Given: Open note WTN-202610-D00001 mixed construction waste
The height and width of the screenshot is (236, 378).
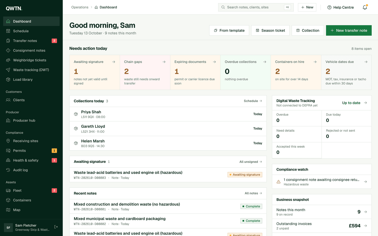Looking at the screenshot, I should pyautogui.click(x=168, y=206).
